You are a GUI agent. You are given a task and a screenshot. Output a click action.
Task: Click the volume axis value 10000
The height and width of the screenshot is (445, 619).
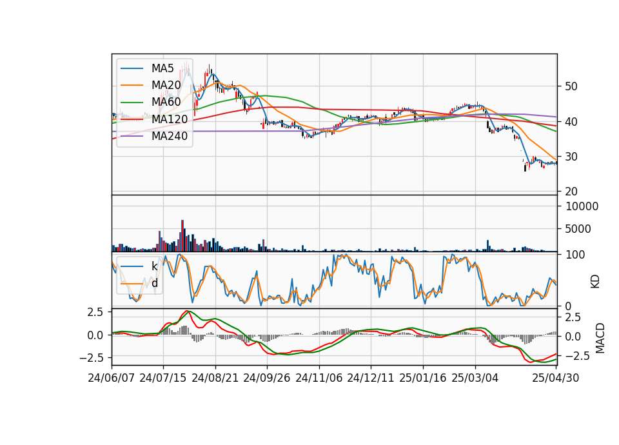click(x=582, y=206)
